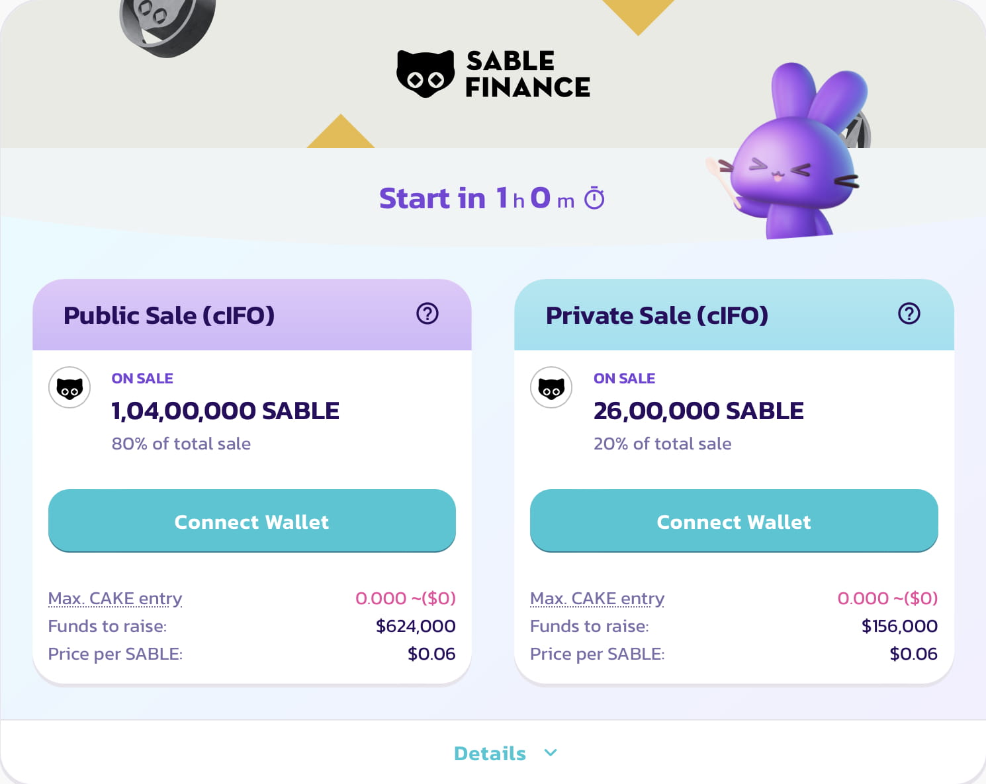The height and width of the screenshot is (784, 986).
Task: Click the $0.06 price on Private Sale
Action: 914,654
